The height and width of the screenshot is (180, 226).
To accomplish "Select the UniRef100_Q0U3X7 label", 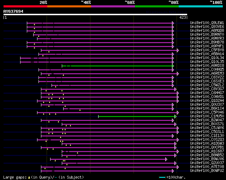I will (x=207, y=105).
